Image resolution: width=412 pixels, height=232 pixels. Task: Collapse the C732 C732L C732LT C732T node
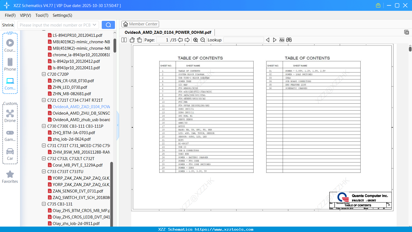(x=44, y=158)
